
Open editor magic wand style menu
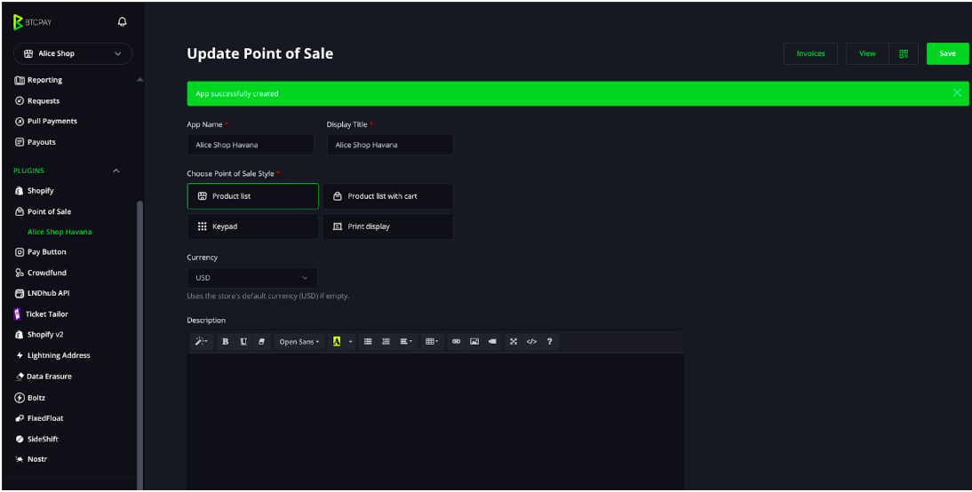[x=201, y=341]
